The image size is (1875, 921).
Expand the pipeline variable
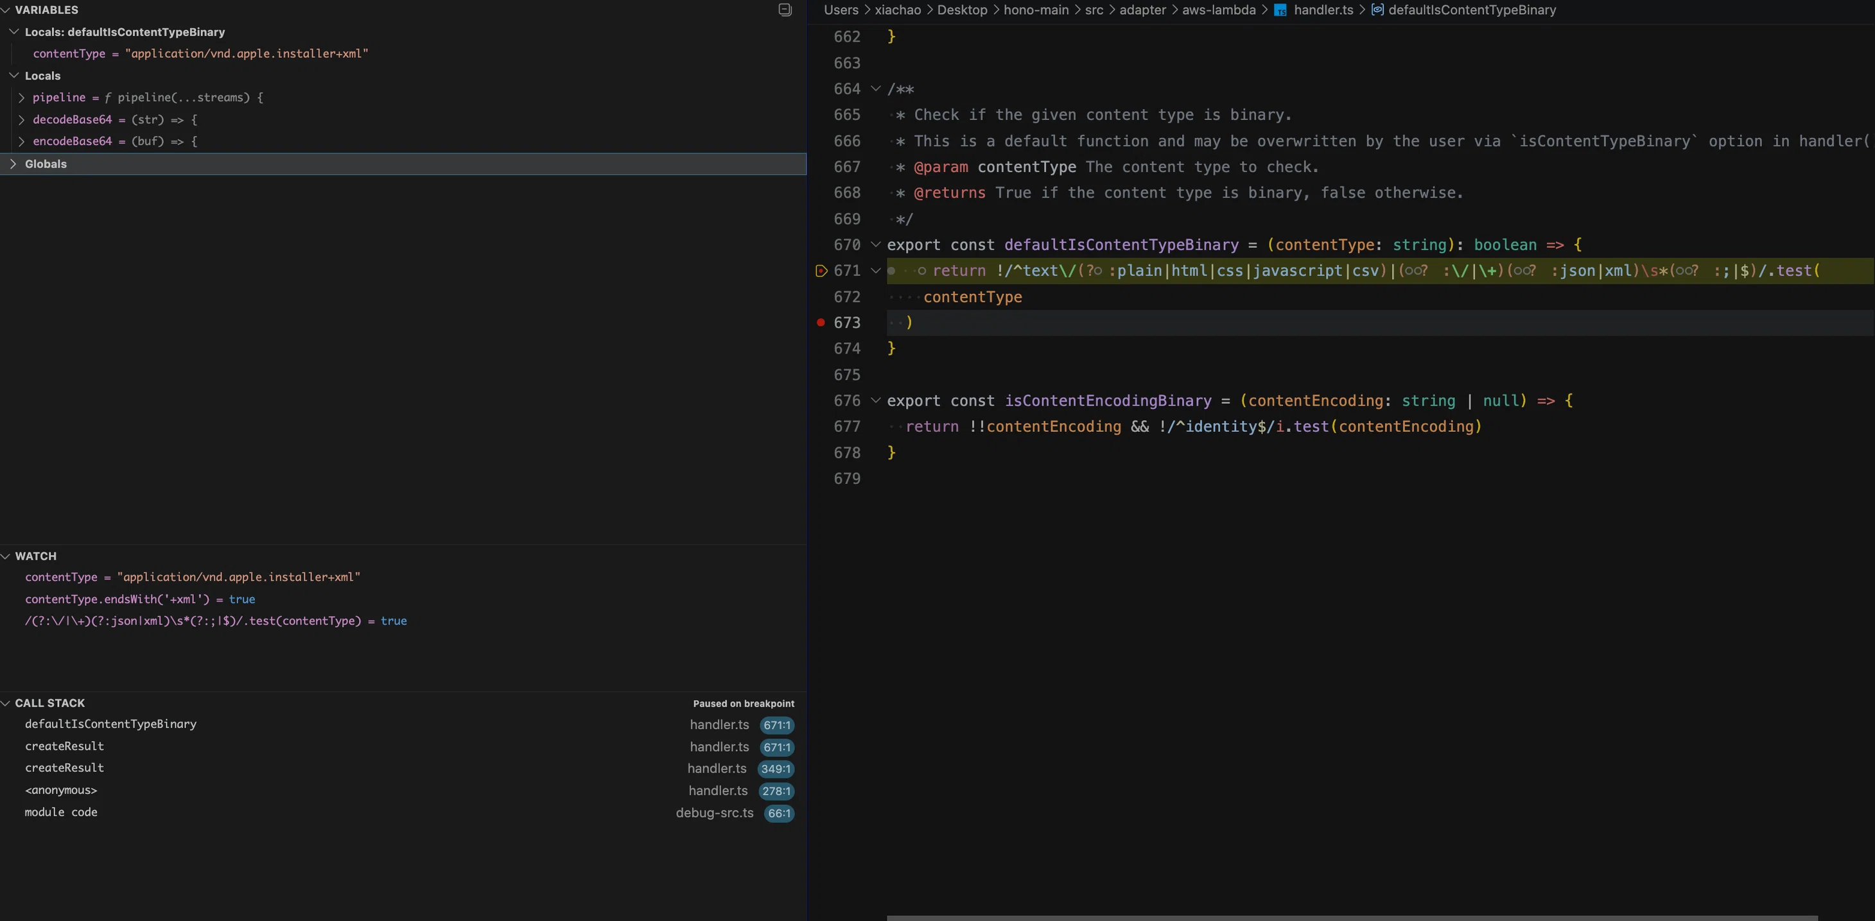click(x=21, y=98)
